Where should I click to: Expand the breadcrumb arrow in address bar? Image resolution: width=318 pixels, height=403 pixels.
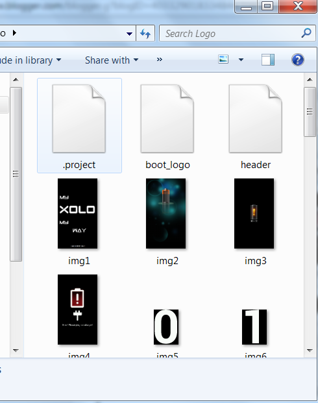pos(15,33)
